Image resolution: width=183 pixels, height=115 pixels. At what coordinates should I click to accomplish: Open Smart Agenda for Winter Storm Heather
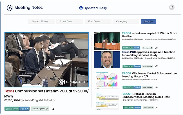pos(148,48)
